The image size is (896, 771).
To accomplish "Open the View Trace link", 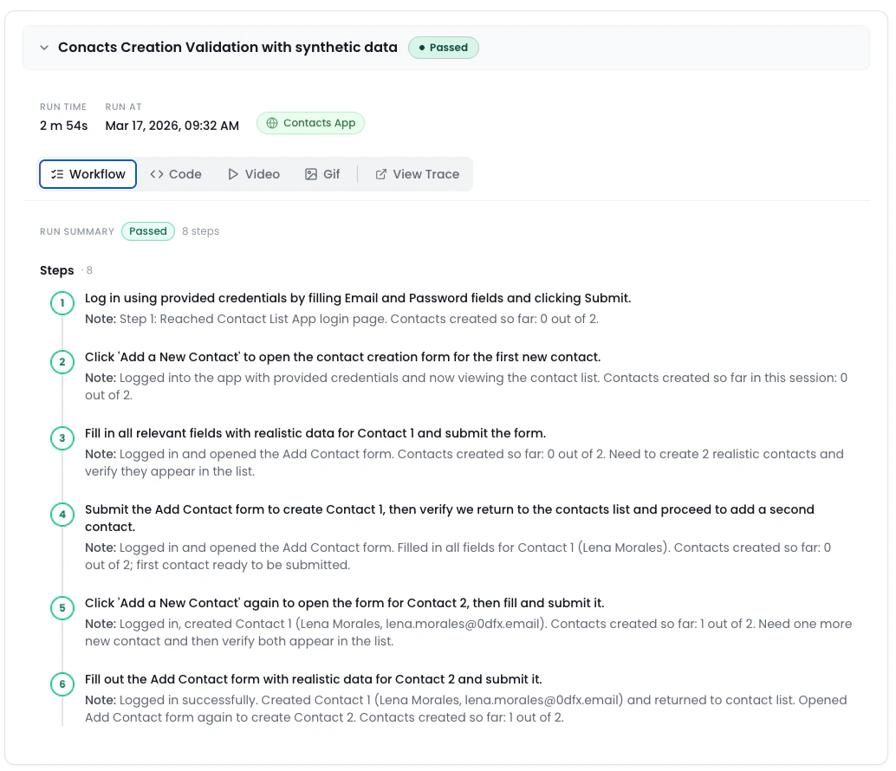I will click(x=417, y=174).
